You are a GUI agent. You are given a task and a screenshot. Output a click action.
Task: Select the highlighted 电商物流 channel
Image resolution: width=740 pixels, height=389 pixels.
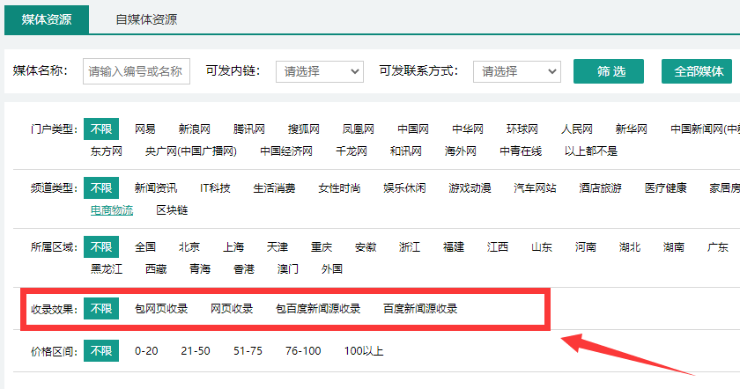pyautogui.click(x=112, y=210)
